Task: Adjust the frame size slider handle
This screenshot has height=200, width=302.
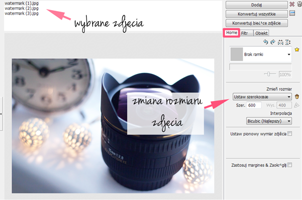Action: 269,74
